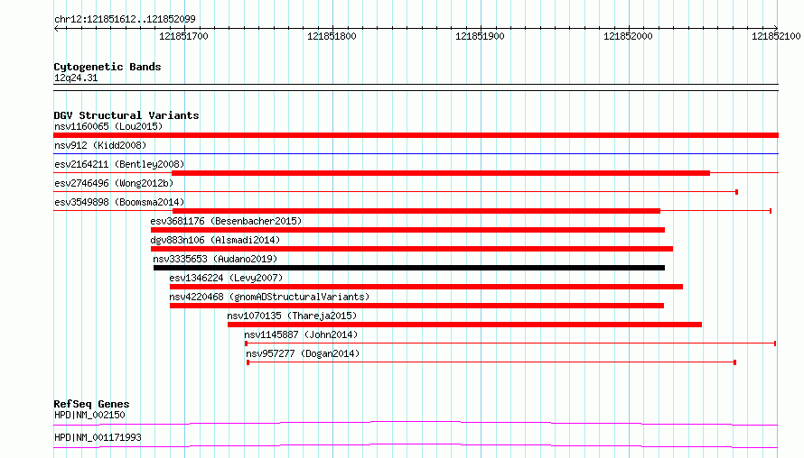Image resolution: width=804 pixels, height=458 pixels.
Task: Open esv1346224 (Levy2007) label
Action: pyautogui.click(x=226, y=278)
